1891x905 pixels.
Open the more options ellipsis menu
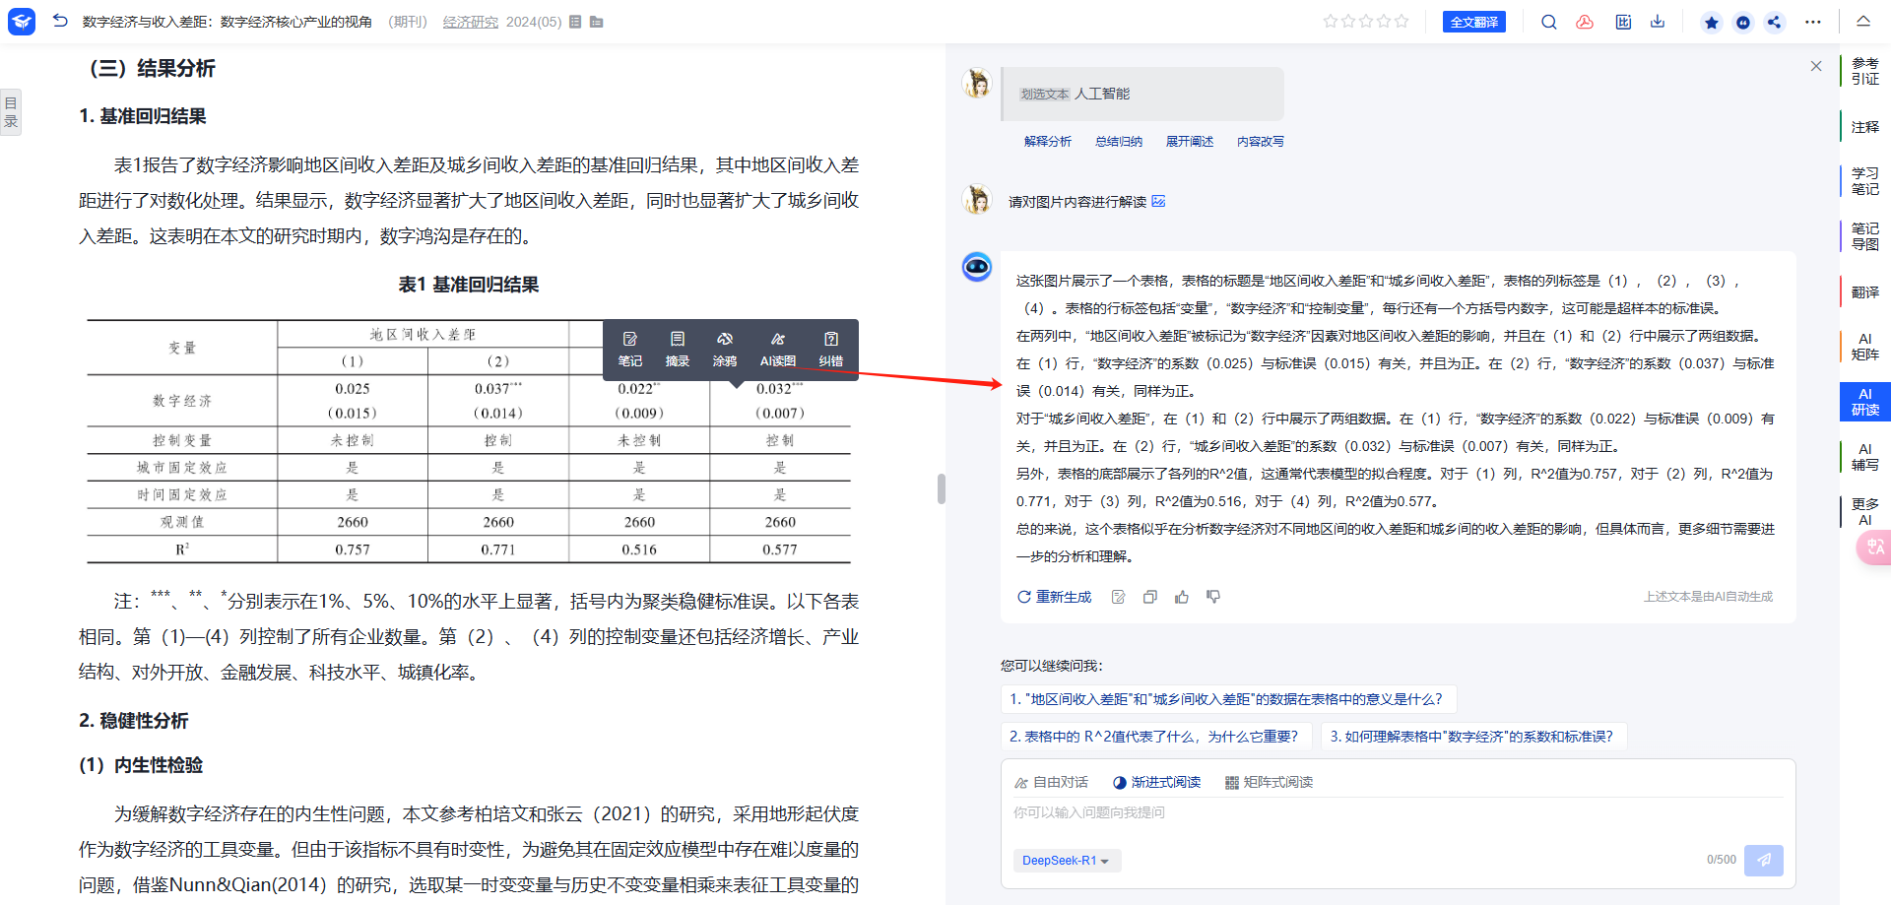point(1813,22)
